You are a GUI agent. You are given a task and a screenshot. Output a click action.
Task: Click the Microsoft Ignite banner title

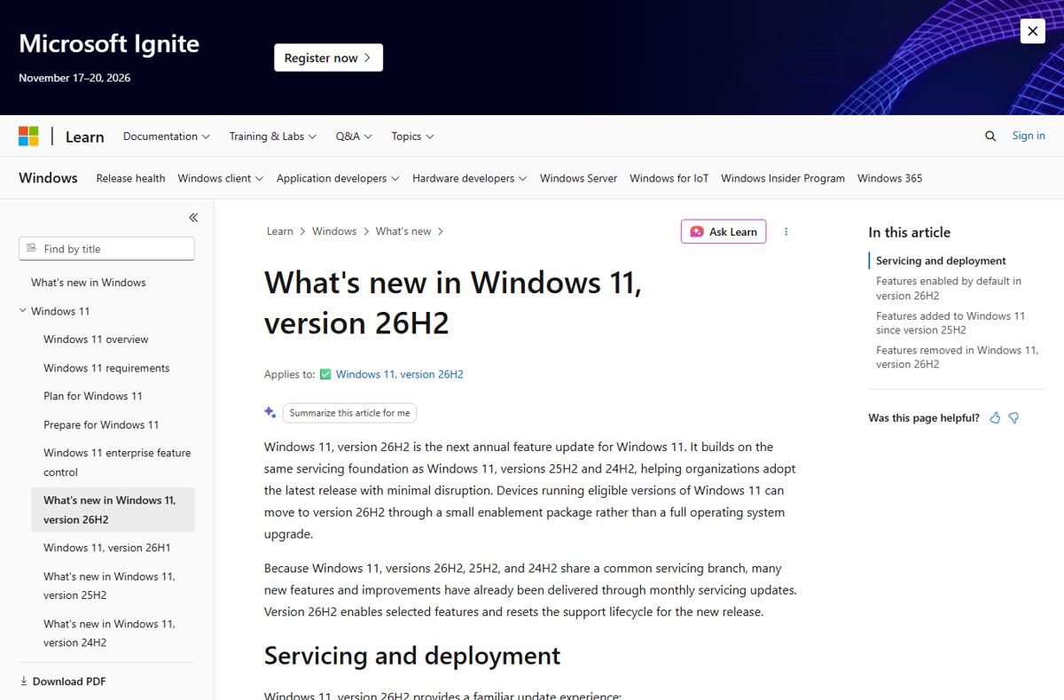click(109, 43)
